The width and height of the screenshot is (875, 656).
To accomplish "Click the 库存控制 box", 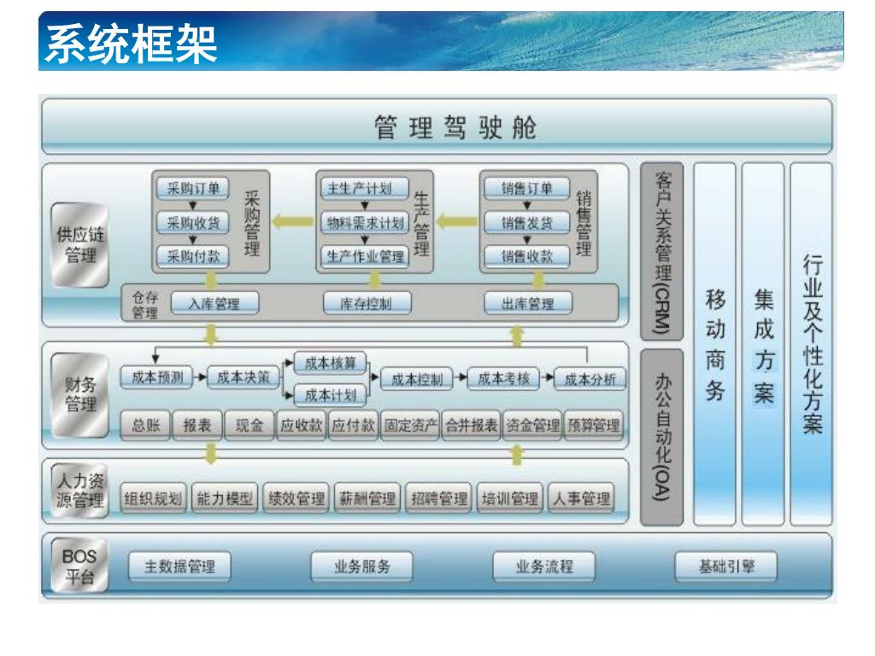I will point(367,303).
